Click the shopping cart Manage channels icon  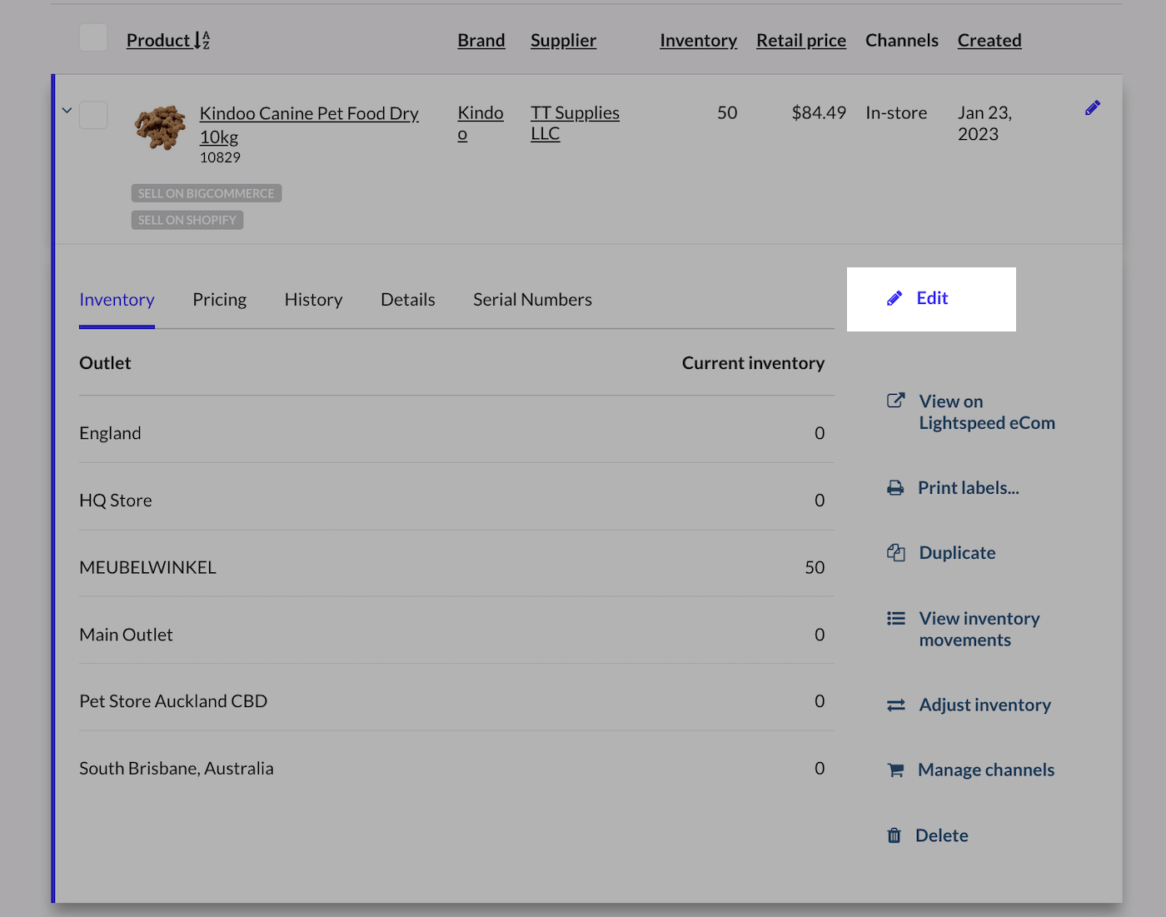tap(896, 770)
